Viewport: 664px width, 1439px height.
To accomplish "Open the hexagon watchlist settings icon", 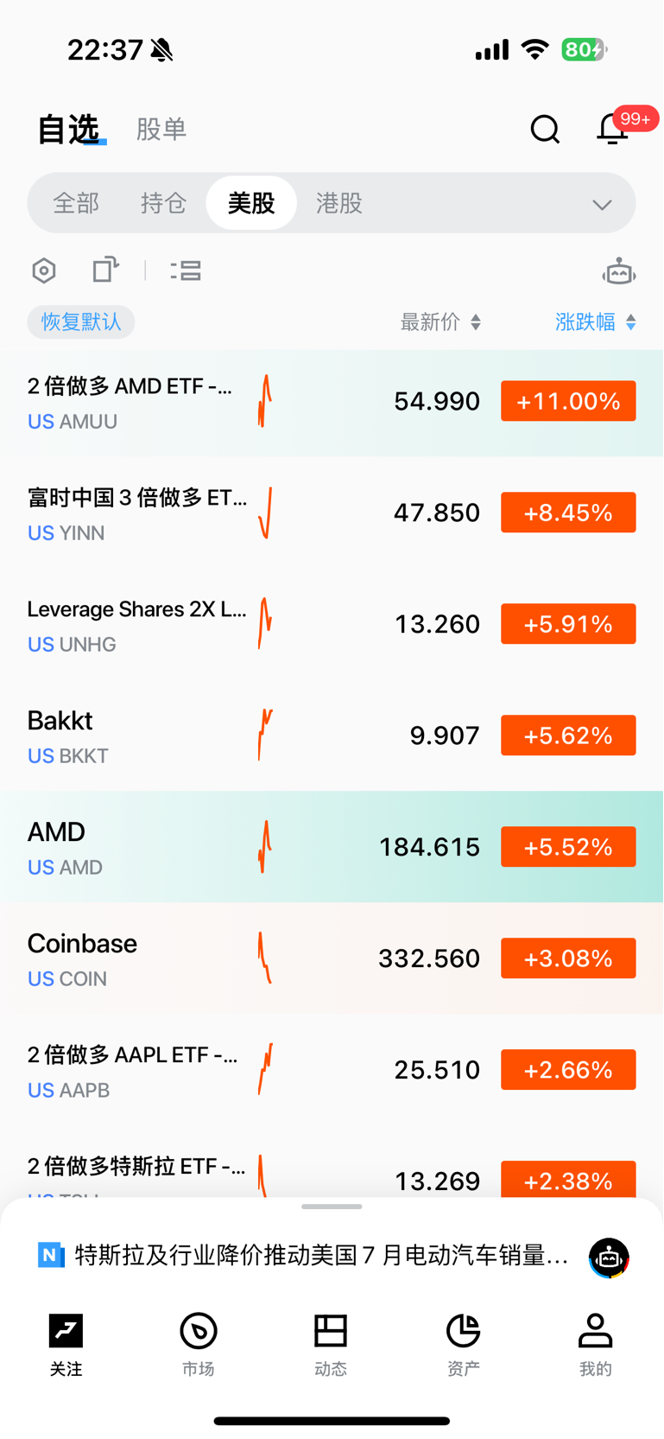I will [x=44, y=271].
